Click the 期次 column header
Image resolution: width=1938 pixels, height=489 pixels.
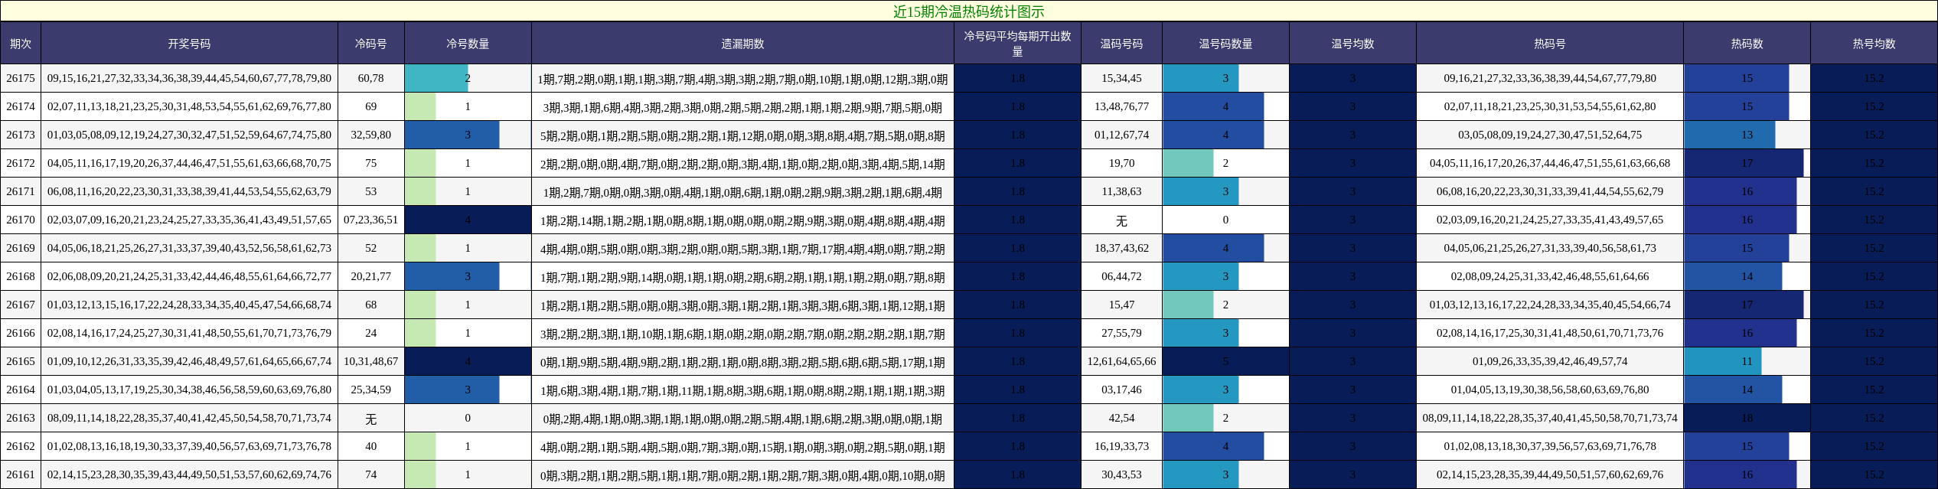point(21,44)
